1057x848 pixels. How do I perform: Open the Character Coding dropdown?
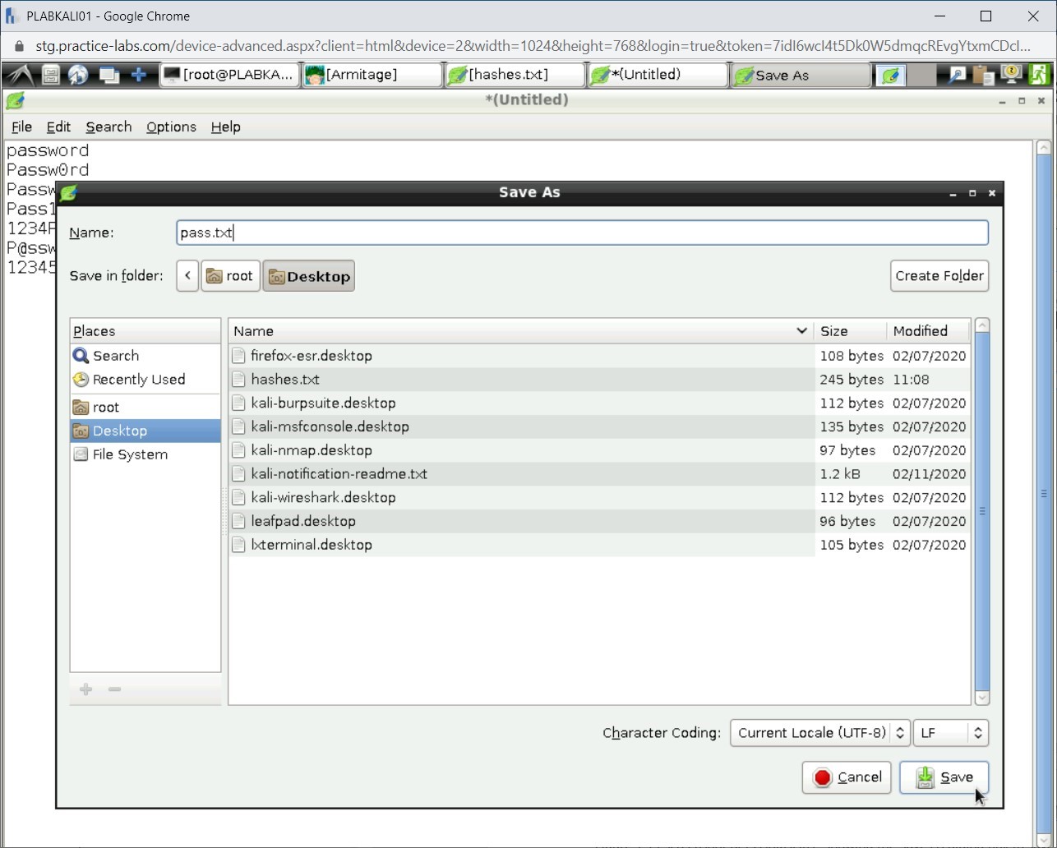pyautogui.click(x=819, y=733)
